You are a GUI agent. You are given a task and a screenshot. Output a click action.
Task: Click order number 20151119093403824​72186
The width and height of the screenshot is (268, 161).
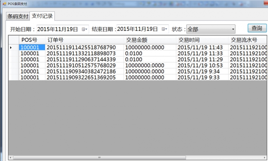(81, 71)
